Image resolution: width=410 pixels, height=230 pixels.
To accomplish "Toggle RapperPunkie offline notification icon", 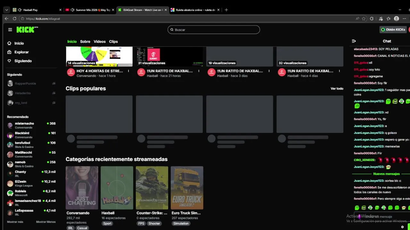I will point(54,83).
